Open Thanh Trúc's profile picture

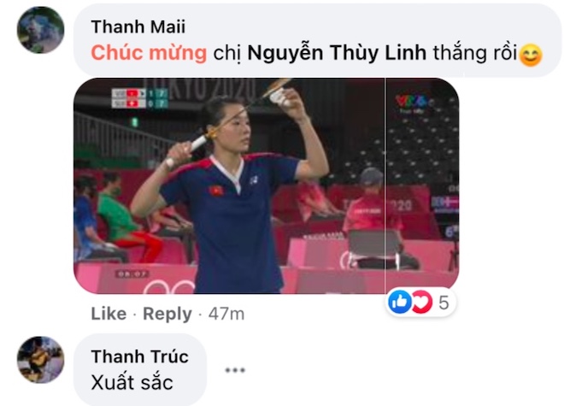(41, 360)
